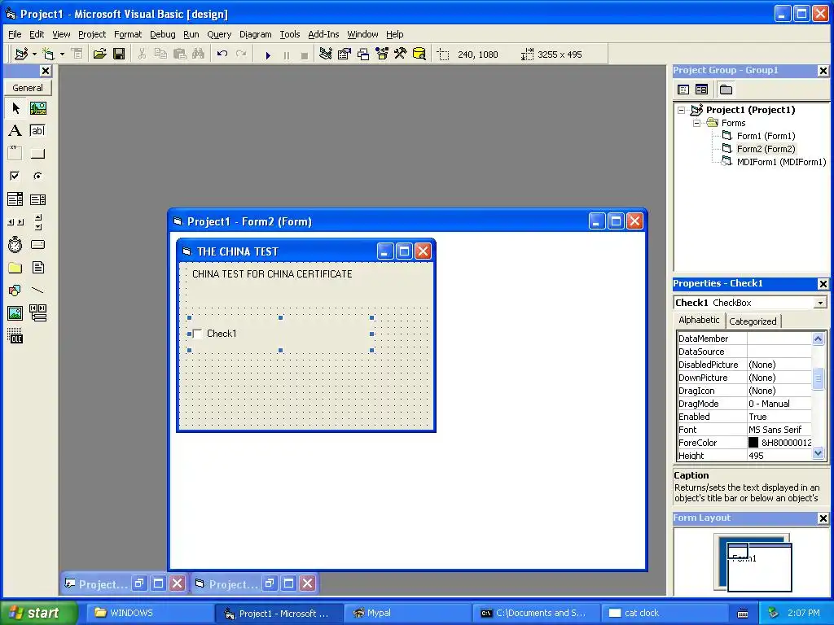Screen dimensions: 834x625
Task: Open the Debug menu
Action: 162,34
